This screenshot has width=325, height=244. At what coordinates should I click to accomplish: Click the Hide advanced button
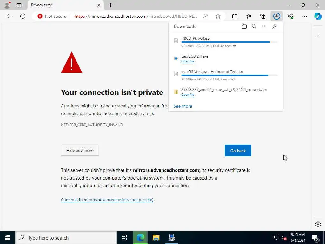[x=80, y=150]
